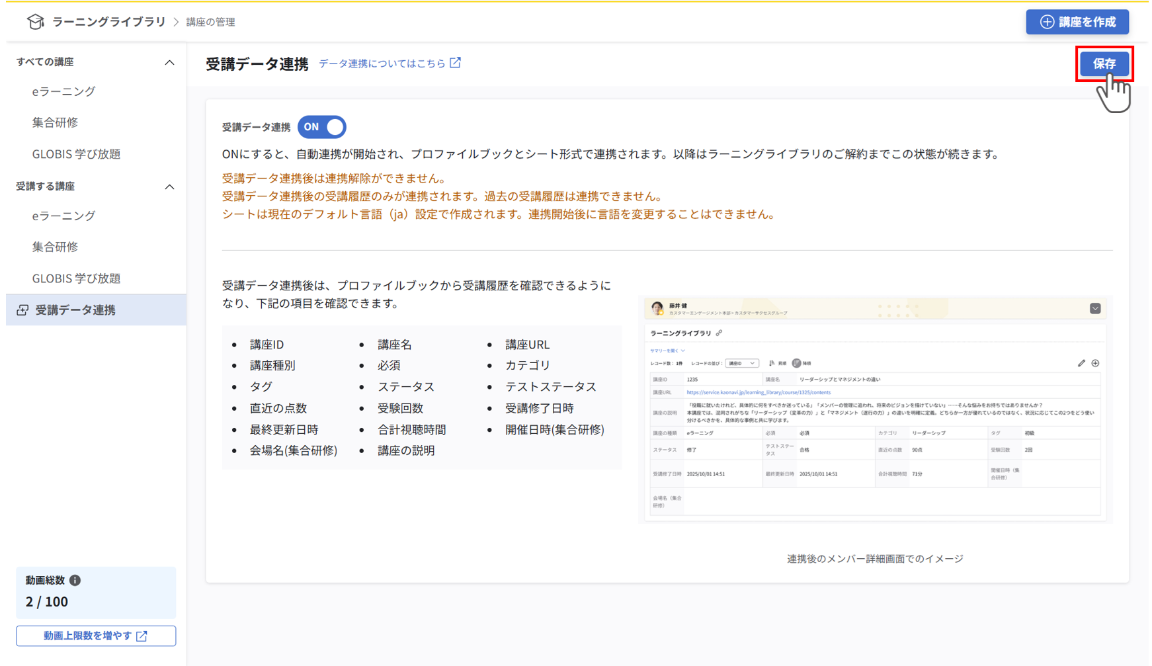The image size is (1152, 666).
Task: Collapse the すべての講座 section
Action: (170, 62)
